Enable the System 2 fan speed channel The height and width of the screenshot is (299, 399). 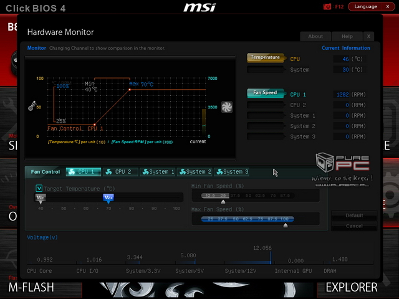click(266, 126)
